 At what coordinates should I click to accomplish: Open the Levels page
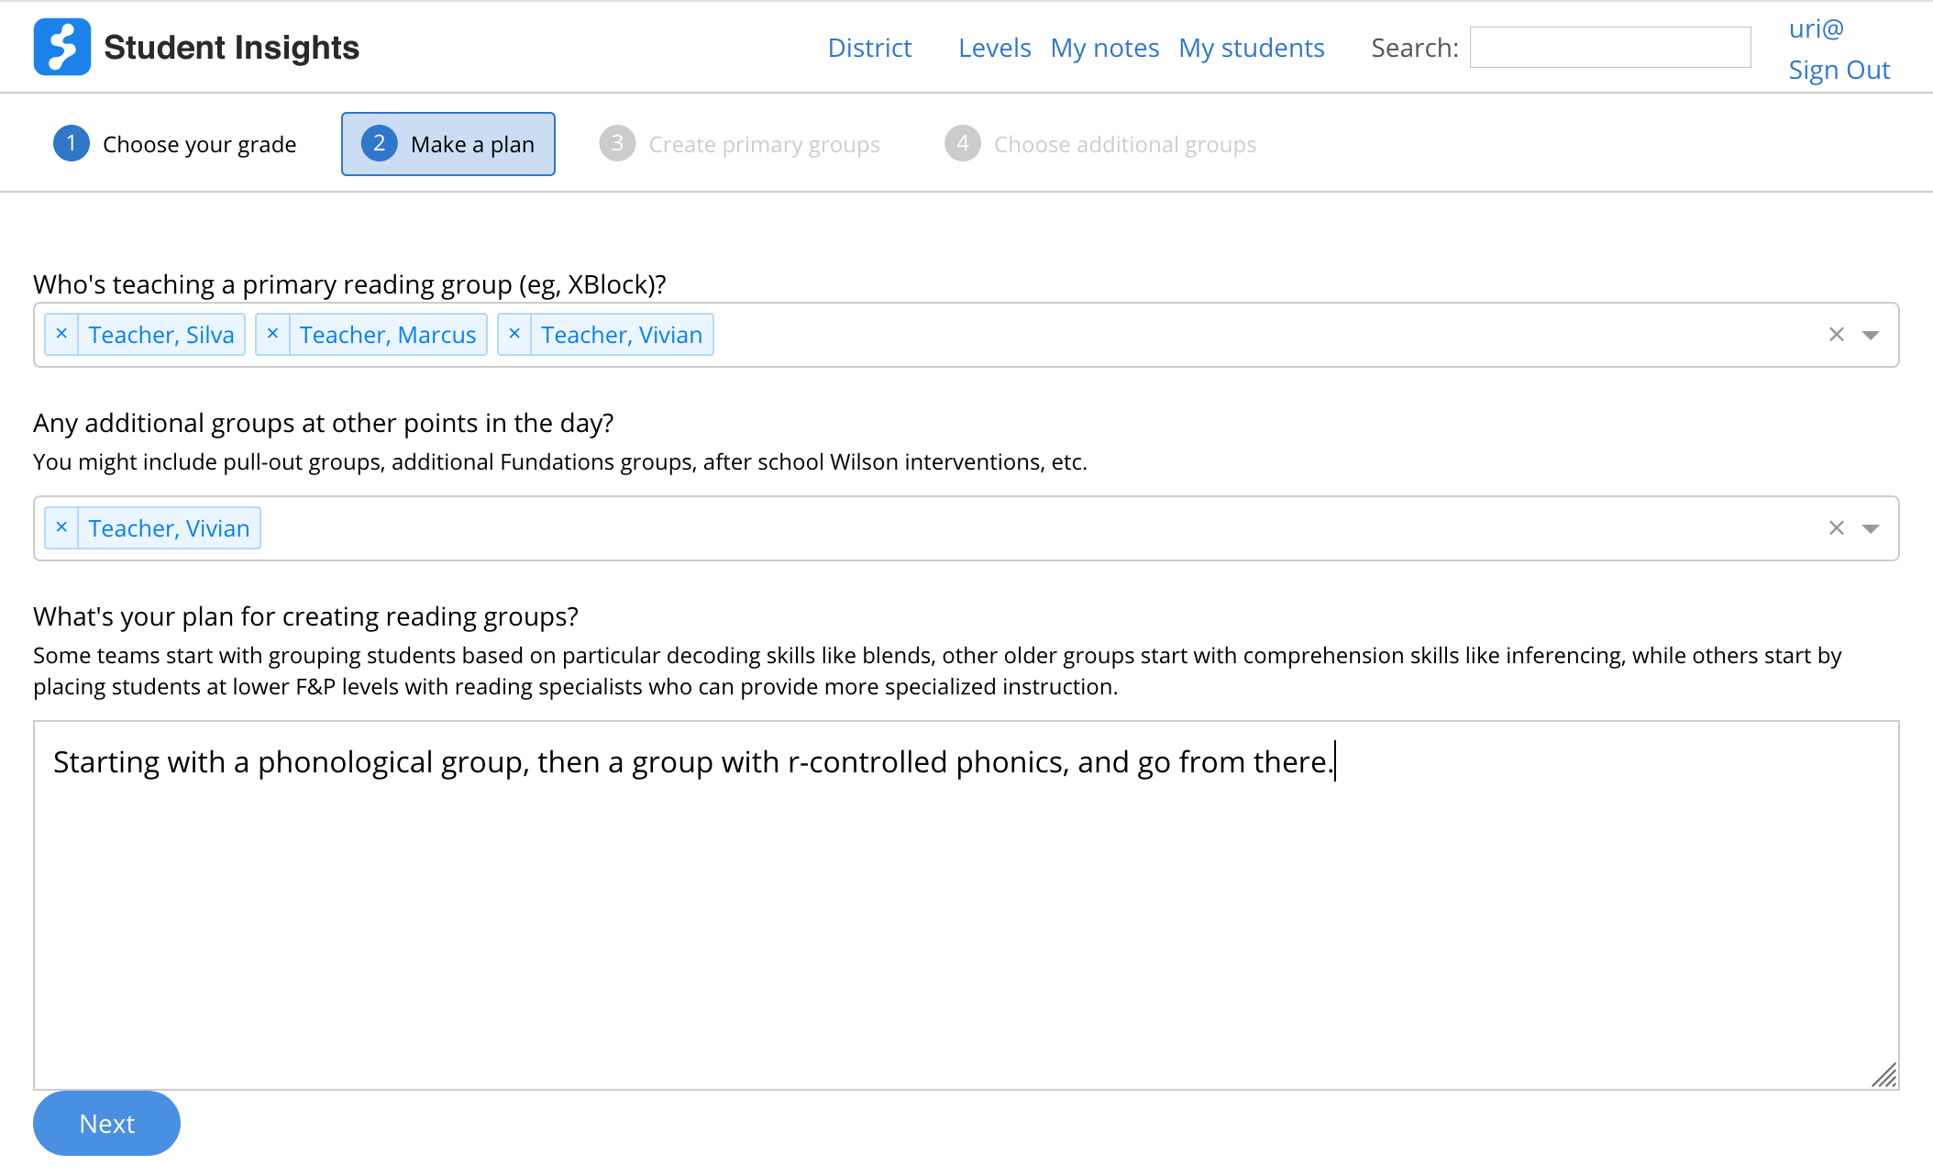(994, 48)
